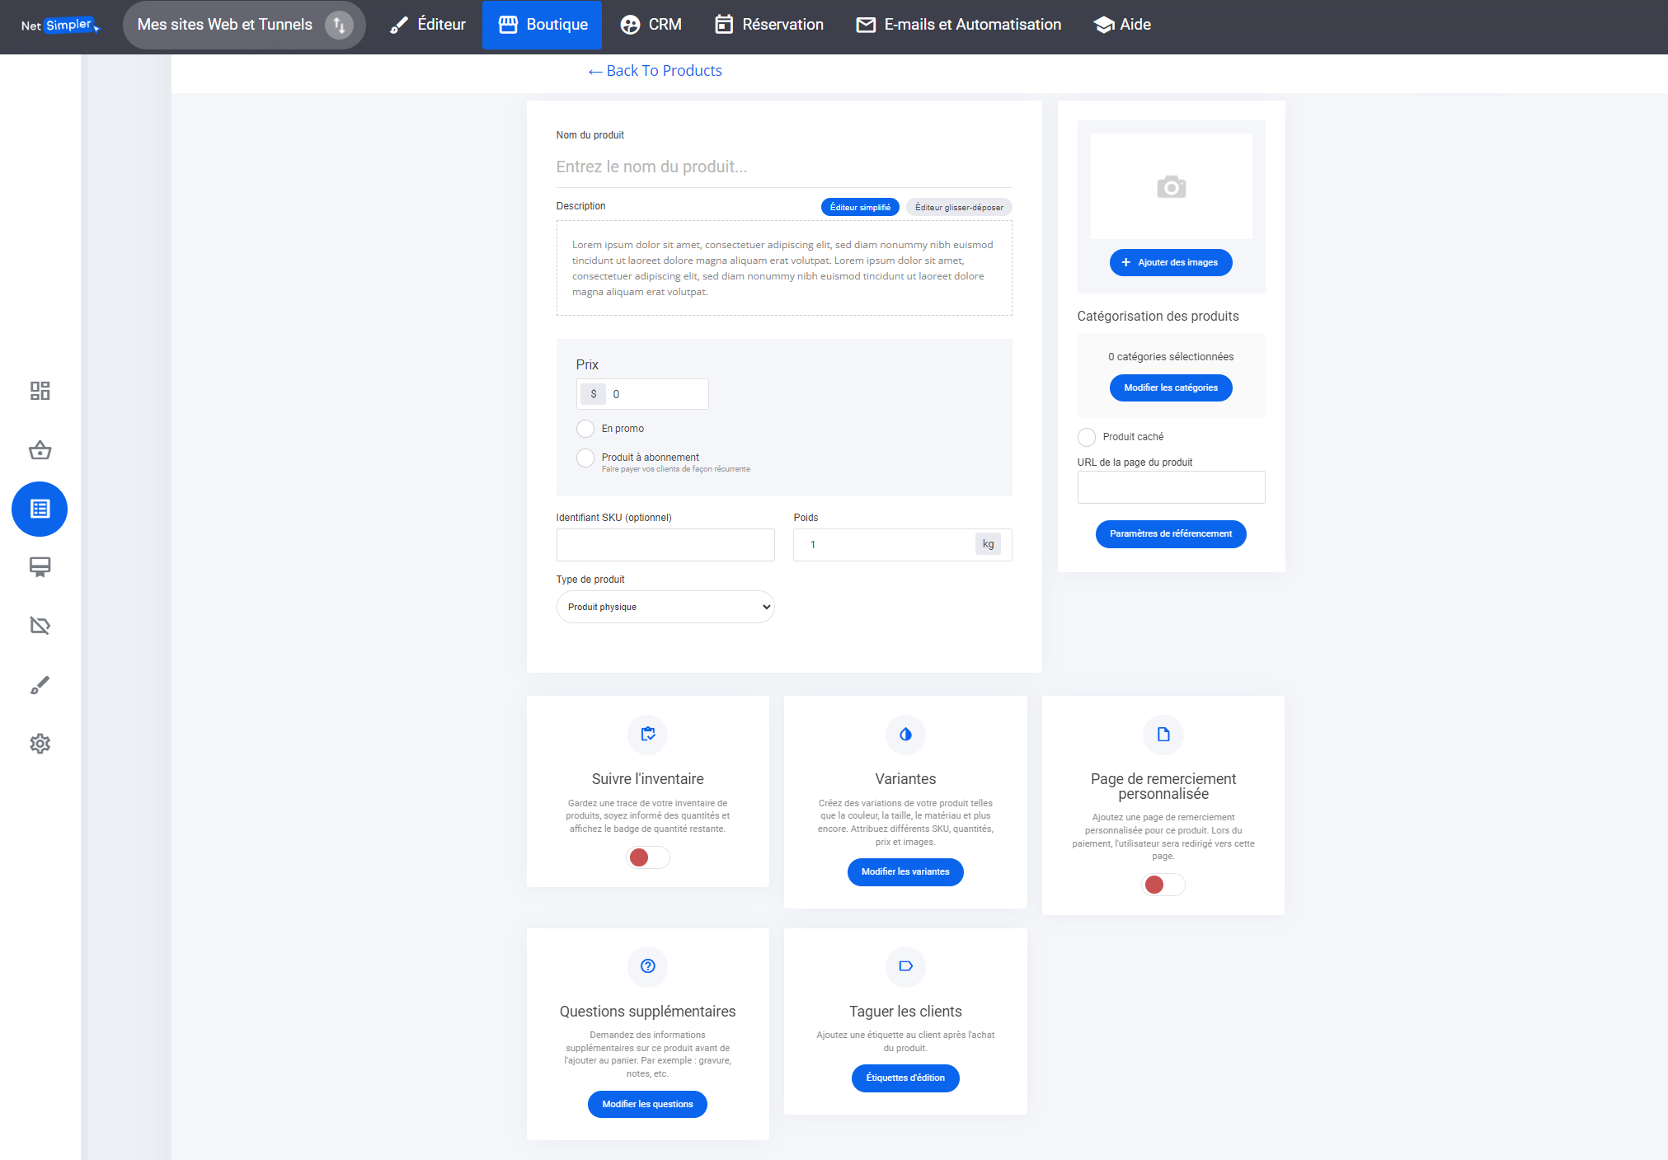Click the camera placeholder image icon
Viewport: 1668px width, 1160px height.
pos(1171,187)
